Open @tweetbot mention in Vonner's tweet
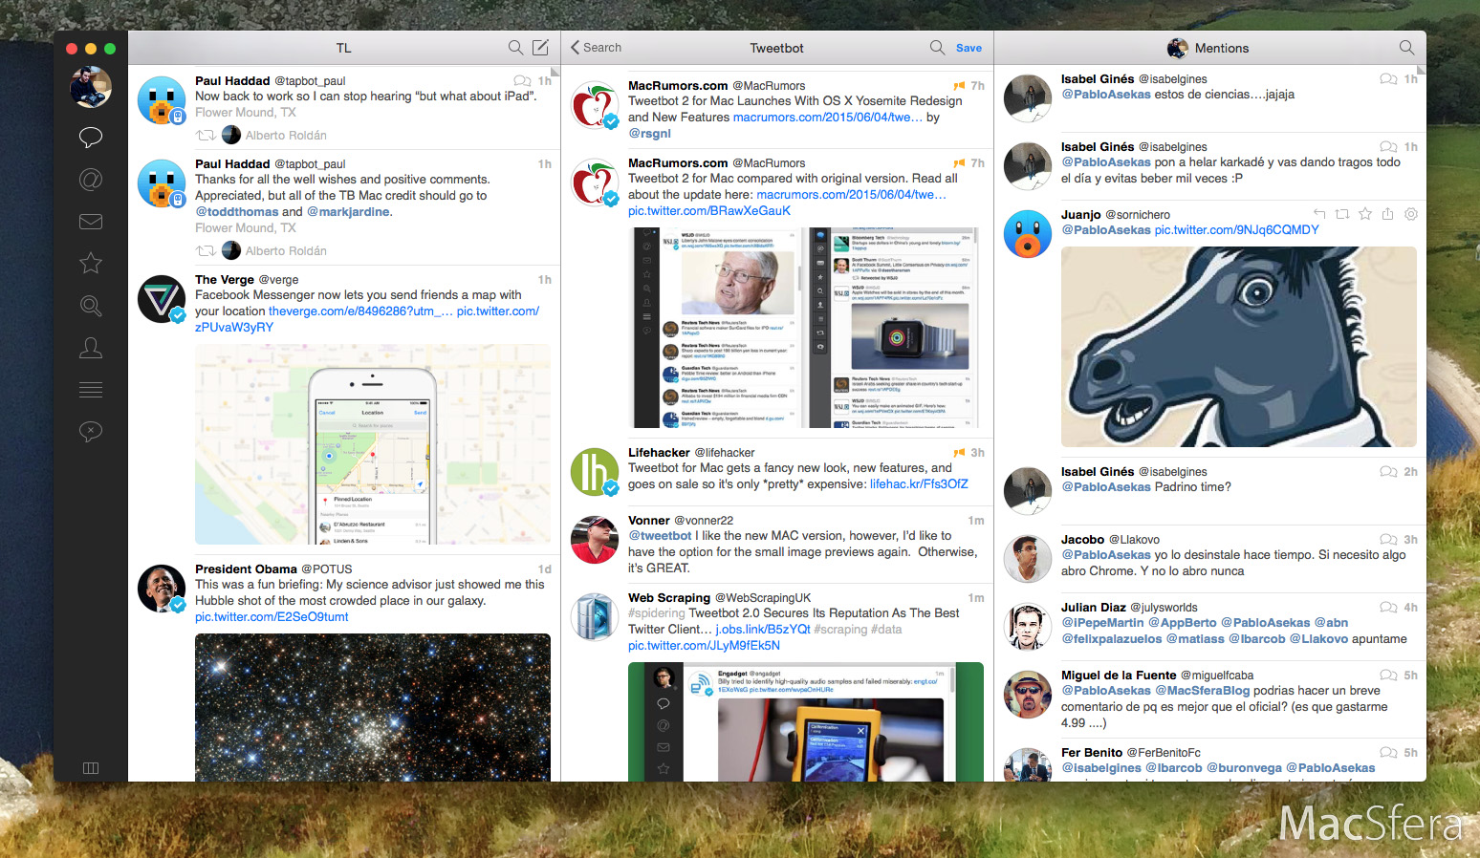Viewport: 1480px width, 858px height. tap(660, 536)
